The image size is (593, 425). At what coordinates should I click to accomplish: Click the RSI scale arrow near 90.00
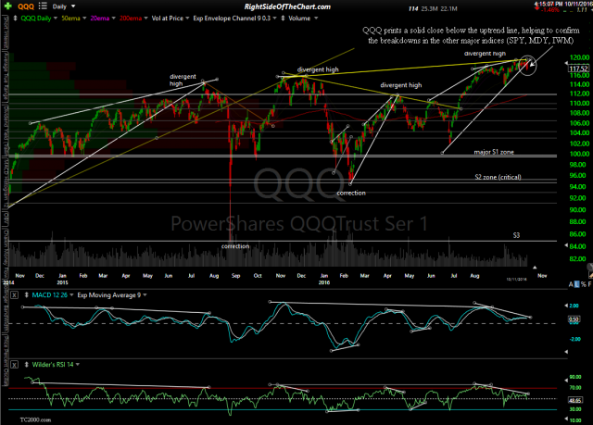tap(566, 381)
